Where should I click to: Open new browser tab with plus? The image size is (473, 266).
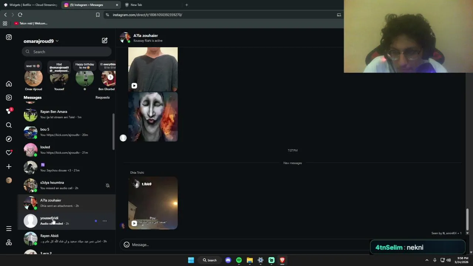[x=187, y=5]
